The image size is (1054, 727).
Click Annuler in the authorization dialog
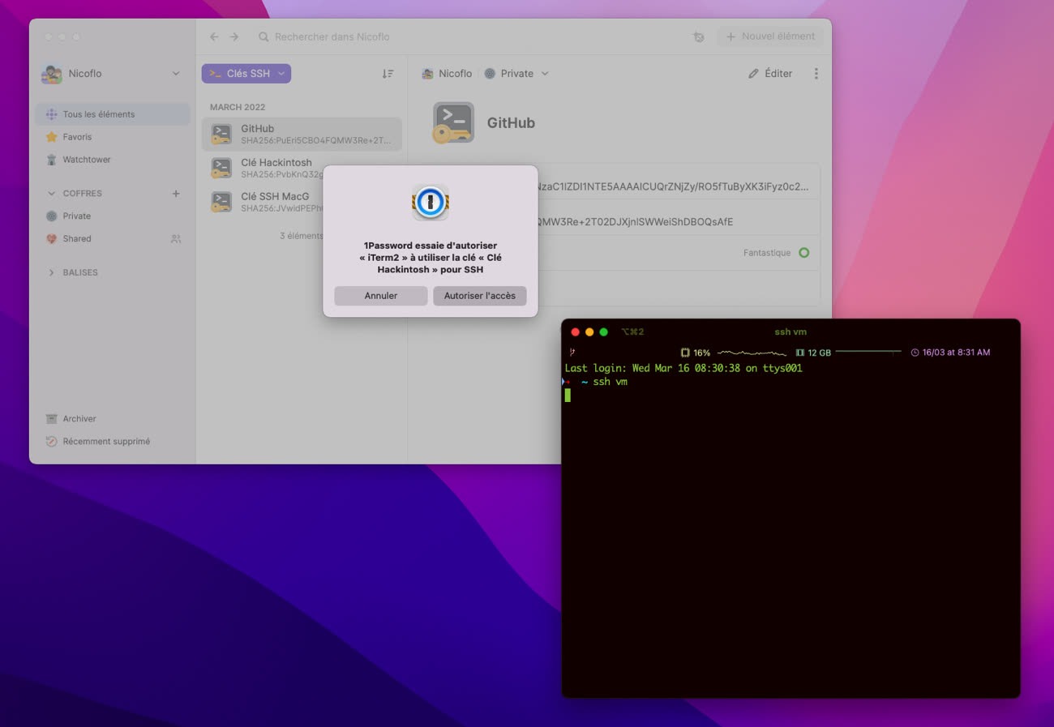tap(380, 296)
